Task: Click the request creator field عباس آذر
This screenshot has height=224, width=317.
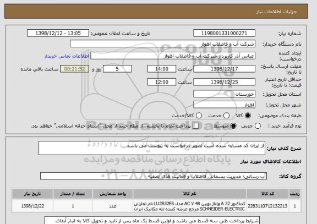Action: [173, 56]
